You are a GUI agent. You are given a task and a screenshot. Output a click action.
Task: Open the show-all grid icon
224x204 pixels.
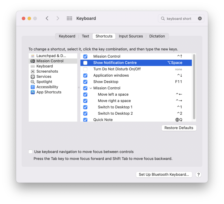(69, 18)
